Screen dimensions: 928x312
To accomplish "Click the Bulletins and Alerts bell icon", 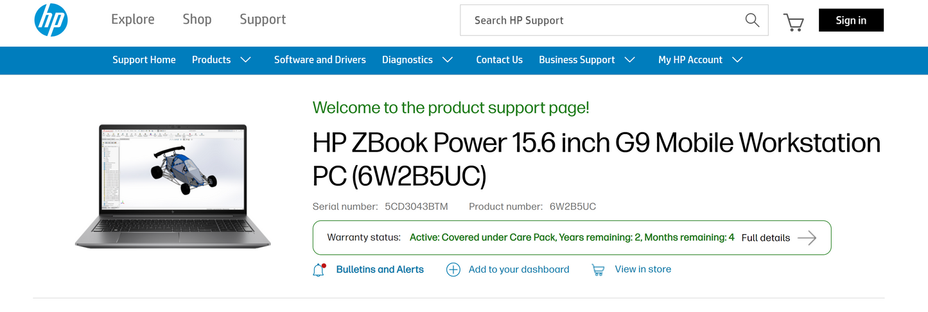I will click(x=319, y=270).
